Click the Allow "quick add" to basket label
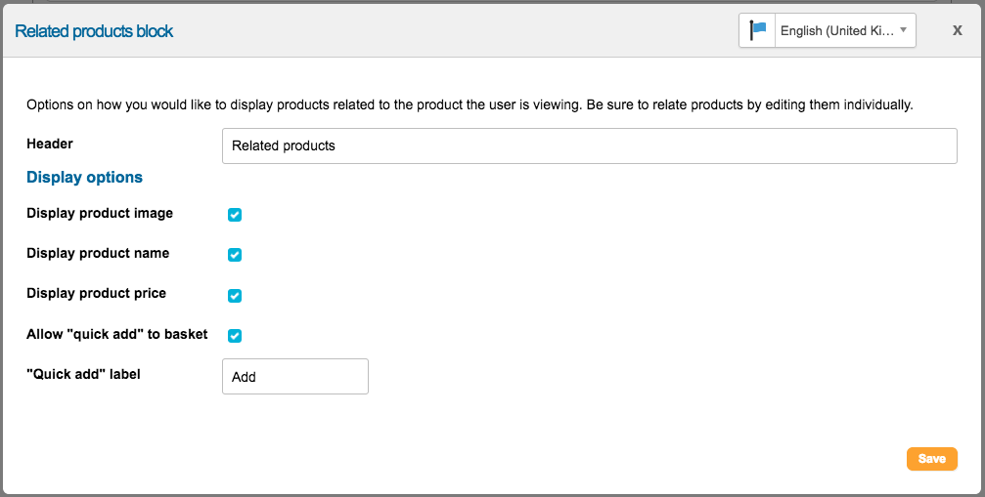The width and height of the screenshot is (985, 497). 116,334
